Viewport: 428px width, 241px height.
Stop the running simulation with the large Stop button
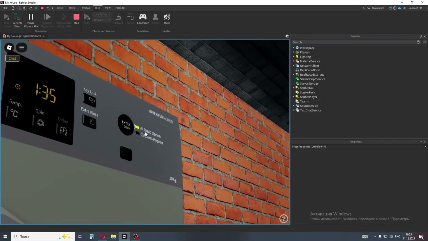click(76, 19)
